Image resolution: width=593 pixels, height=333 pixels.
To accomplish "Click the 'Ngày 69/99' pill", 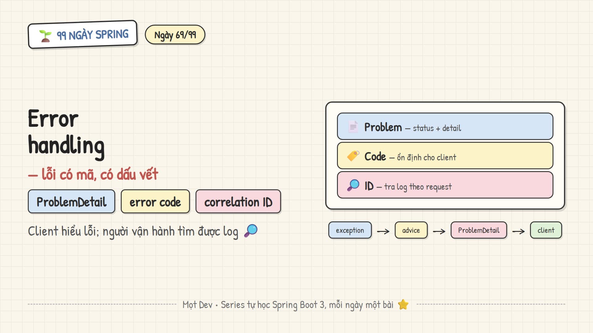I will click(x=175, y=35).
